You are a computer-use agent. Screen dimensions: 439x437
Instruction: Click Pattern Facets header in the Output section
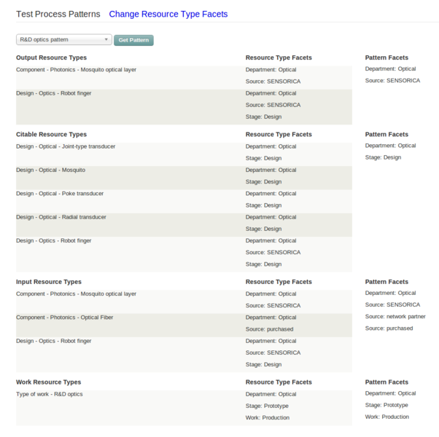tap(386, 58)
